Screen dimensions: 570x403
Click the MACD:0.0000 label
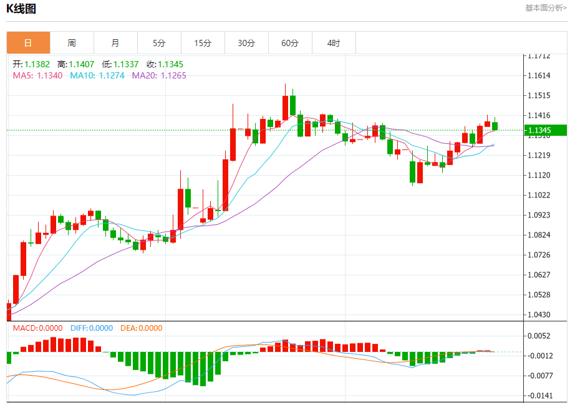(x=37, y=328)
